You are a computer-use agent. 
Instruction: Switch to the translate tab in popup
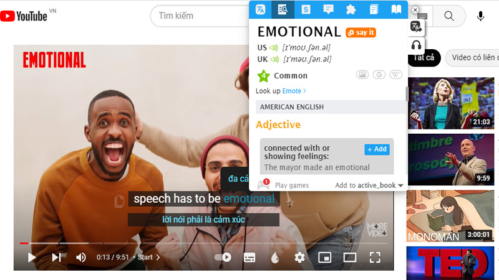[x=260, y=9]
